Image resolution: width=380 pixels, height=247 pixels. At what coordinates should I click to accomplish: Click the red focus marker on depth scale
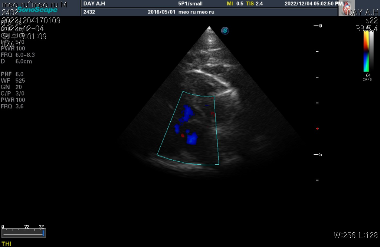point(317,129)
